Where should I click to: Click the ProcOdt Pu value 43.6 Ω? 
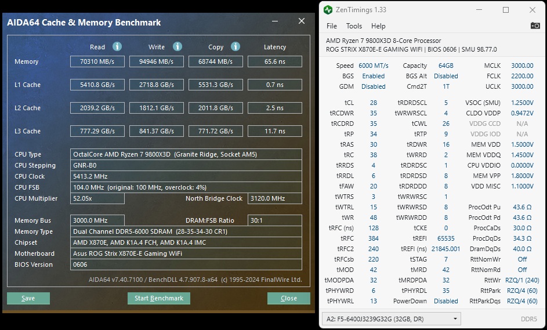tap(522, 207)
